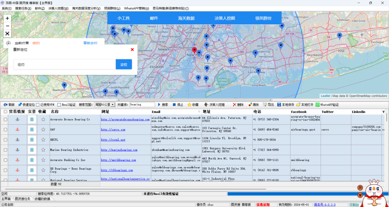Switch to the 图灵搜任务 bottom tab
The image size is (389, 207).
[23, 199]
